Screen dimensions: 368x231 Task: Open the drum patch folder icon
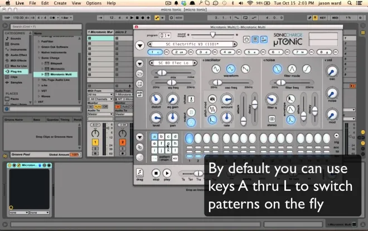[139, 74]
